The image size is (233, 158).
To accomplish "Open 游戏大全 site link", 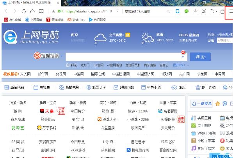I will (x=107, y=119).
